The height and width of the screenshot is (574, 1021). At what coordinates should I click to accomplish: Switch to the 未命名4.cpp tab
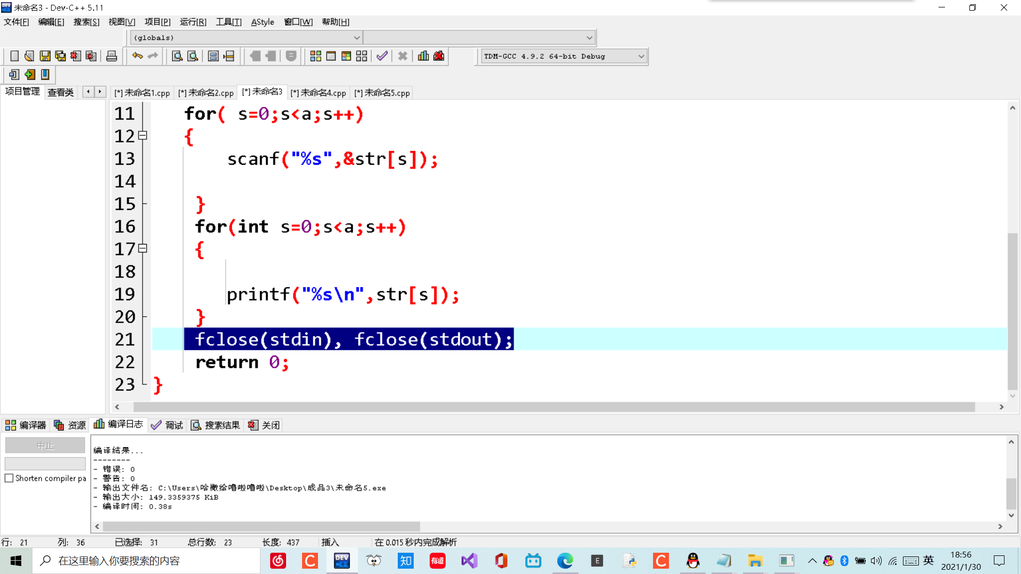tap(319, 93)
